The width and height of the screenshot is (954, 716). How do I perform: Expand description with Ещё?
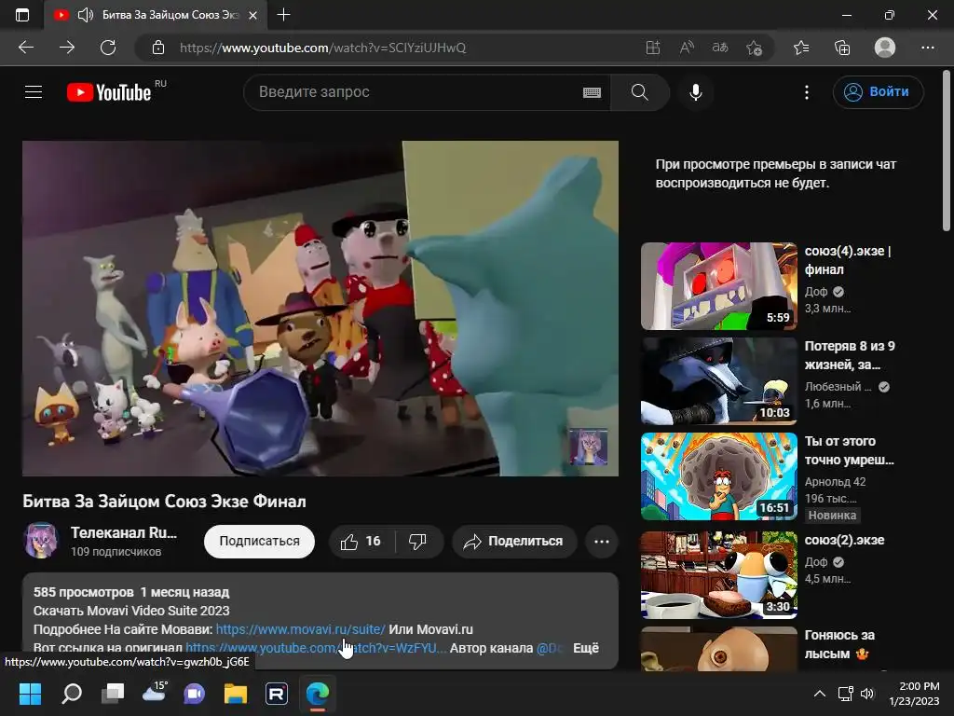tap(586, 648)
